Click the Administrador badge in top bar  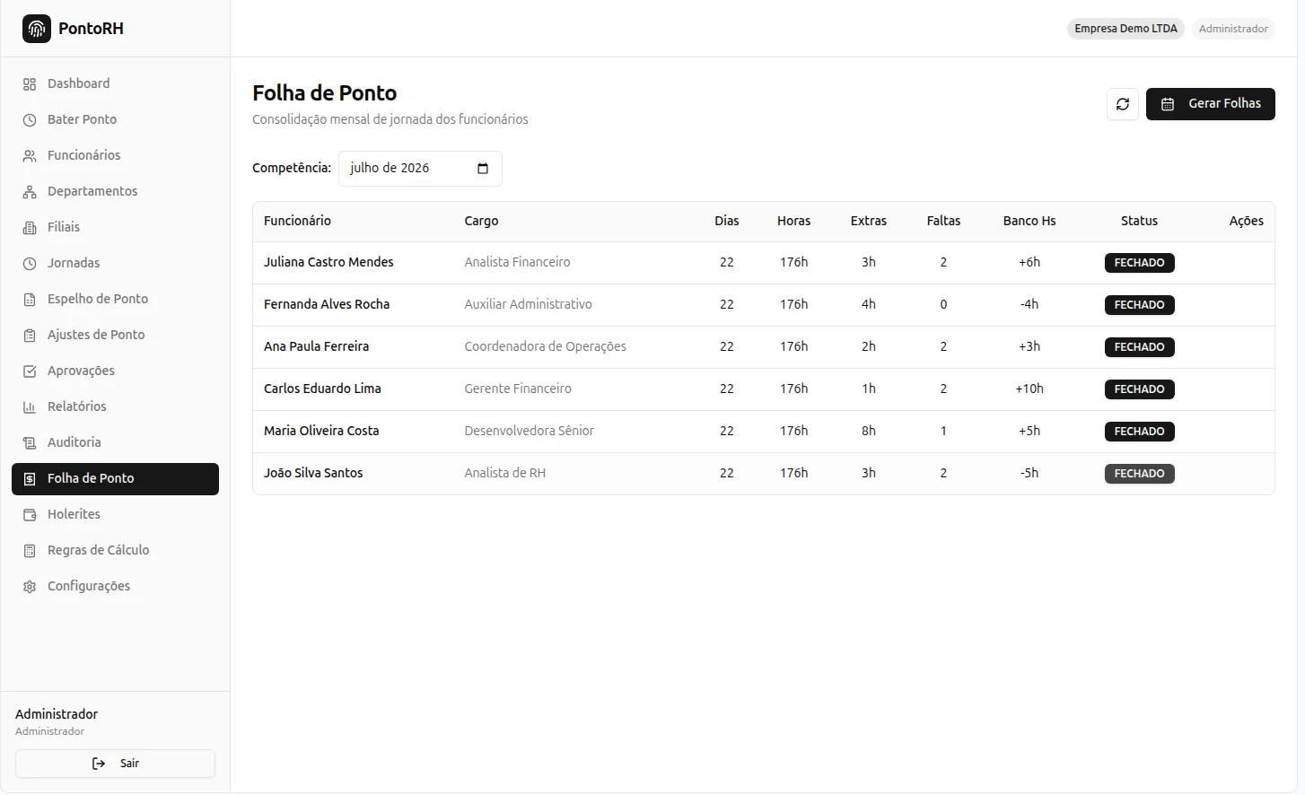click(x=1233, y=29)
